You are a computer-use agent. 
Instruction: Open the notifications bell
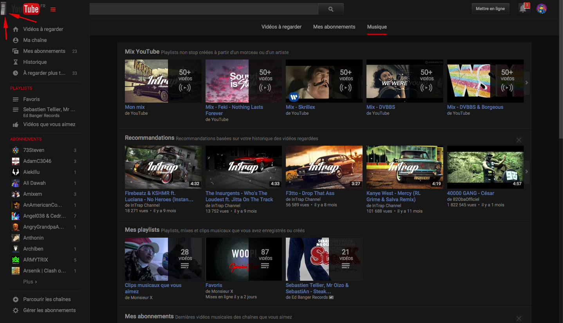click(x=523, y=9)
